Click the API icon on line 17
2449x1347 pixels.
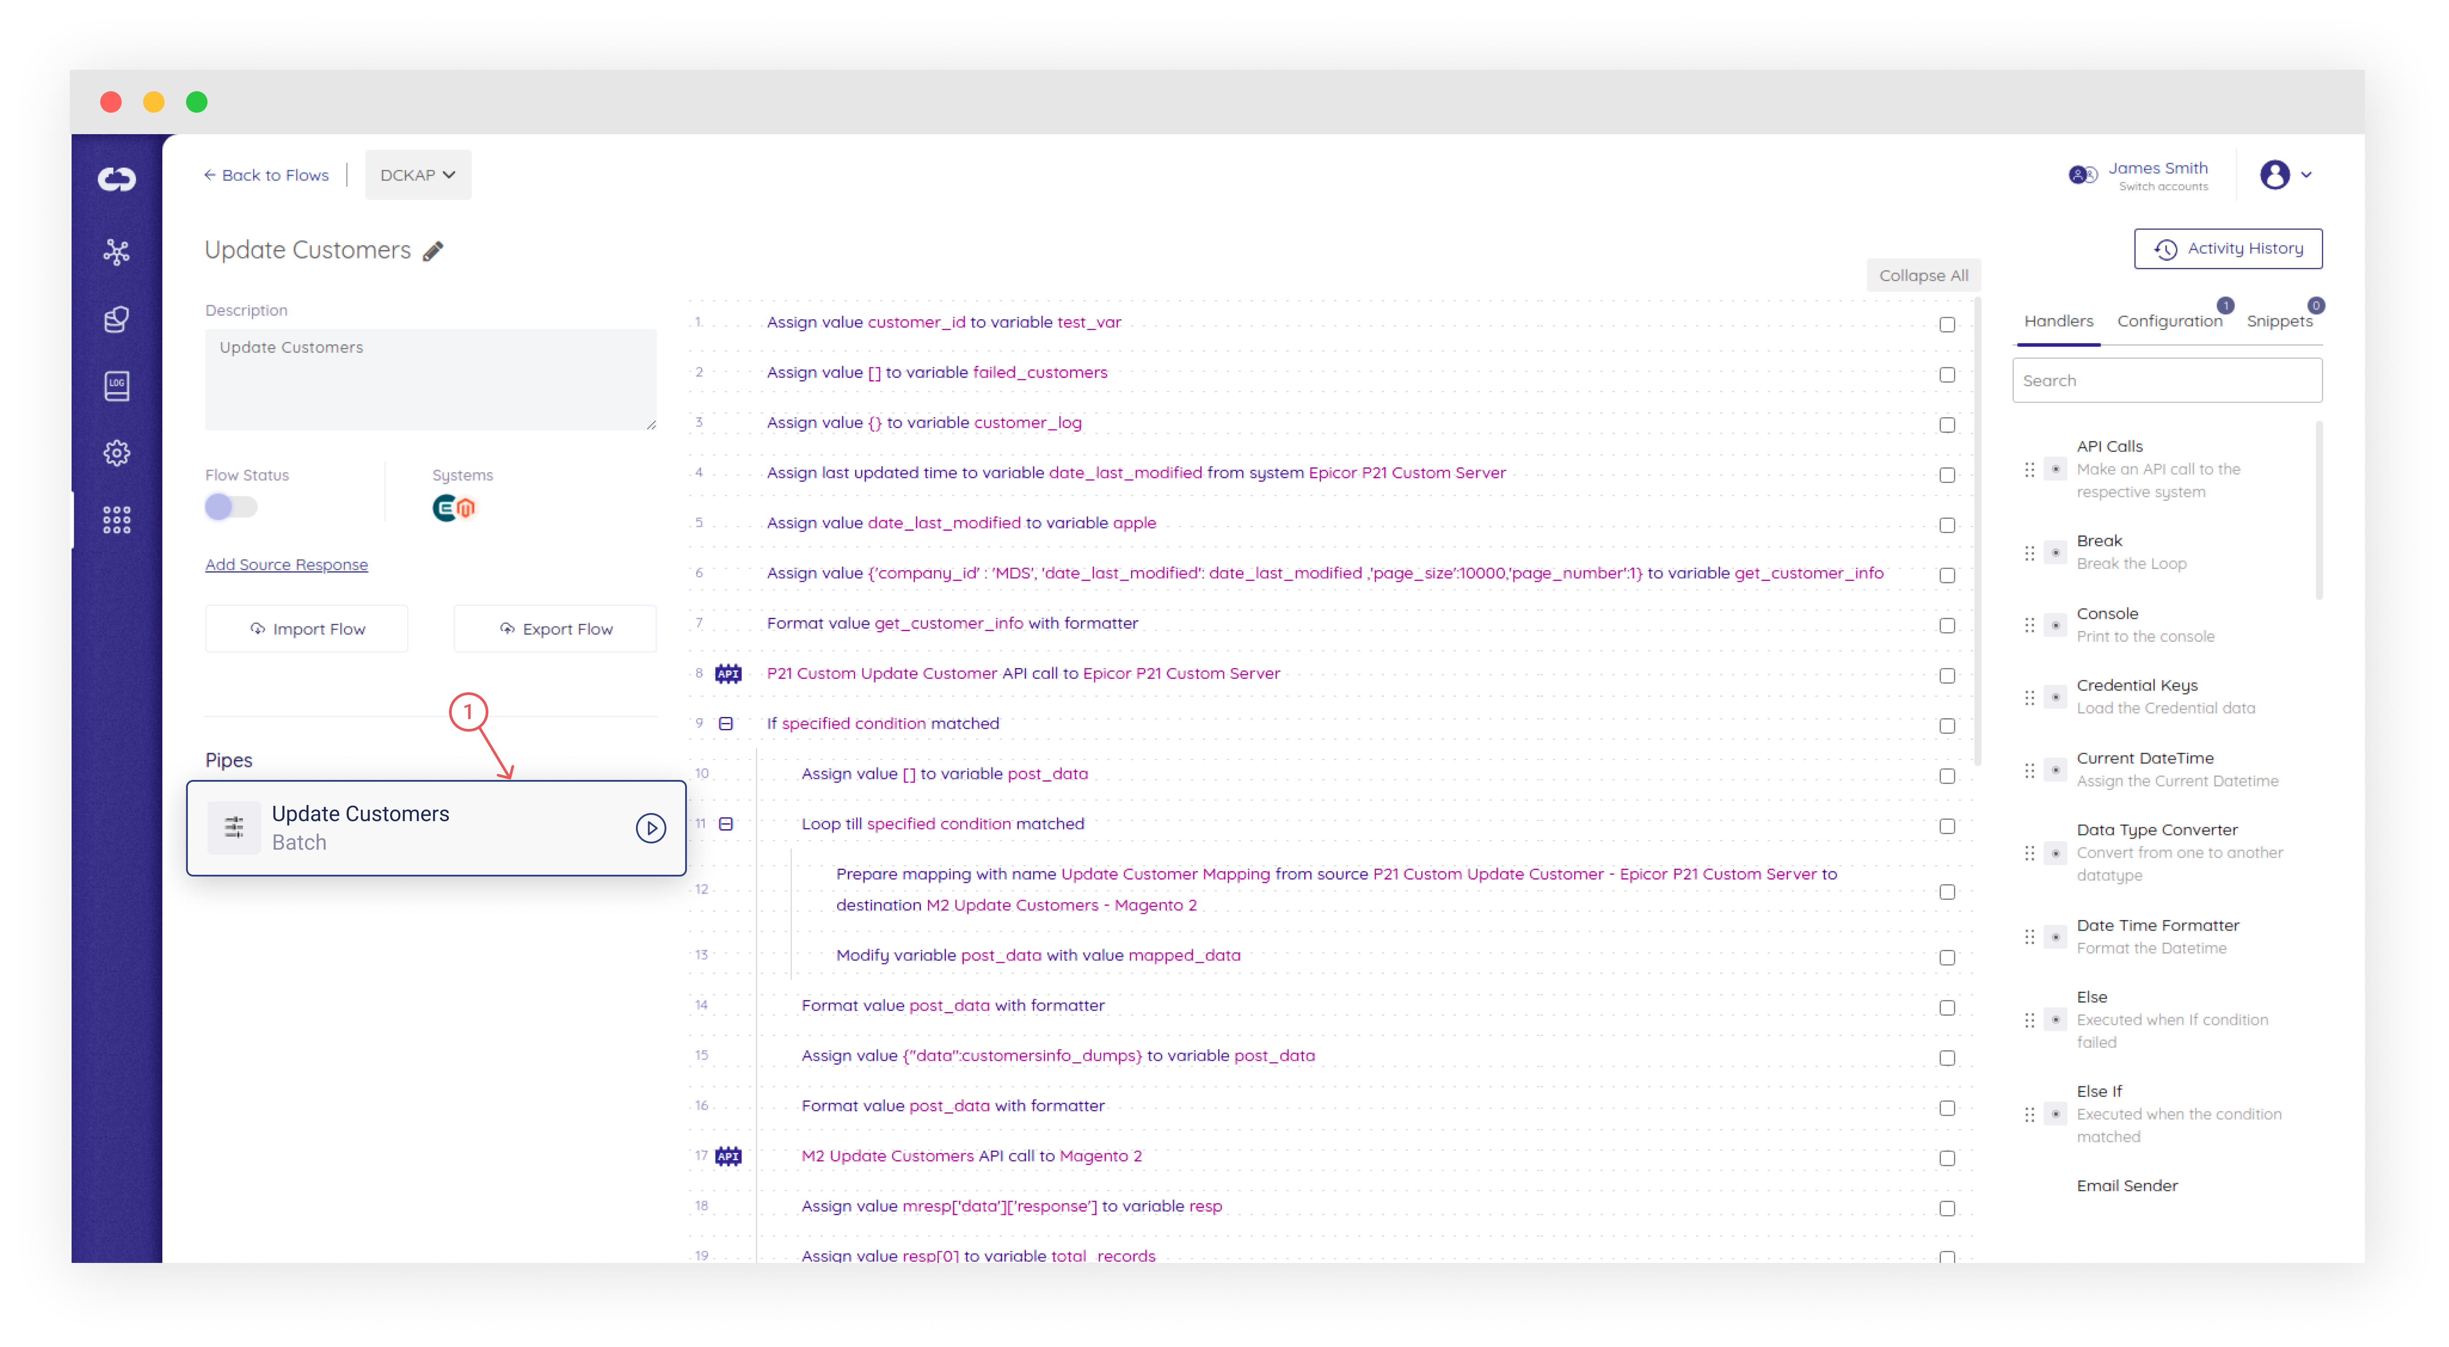click(728, 1156)
